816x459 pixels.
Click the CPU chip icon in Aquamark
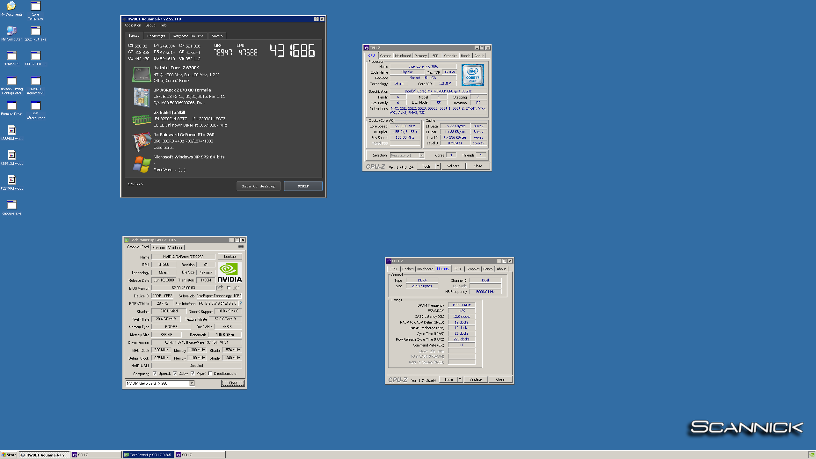[x=142, y=74]
